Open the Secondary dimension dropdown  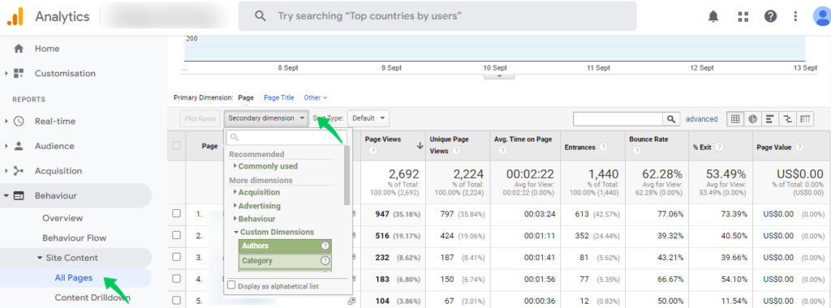[266, 118]
